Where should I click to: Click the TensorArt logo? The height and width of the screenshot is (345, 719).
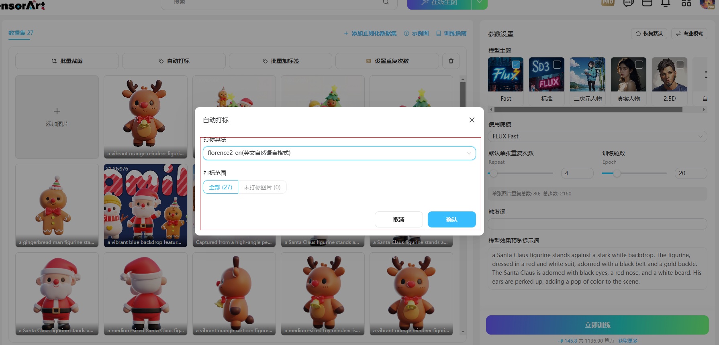pyautogui.click(x=22, y=5)
